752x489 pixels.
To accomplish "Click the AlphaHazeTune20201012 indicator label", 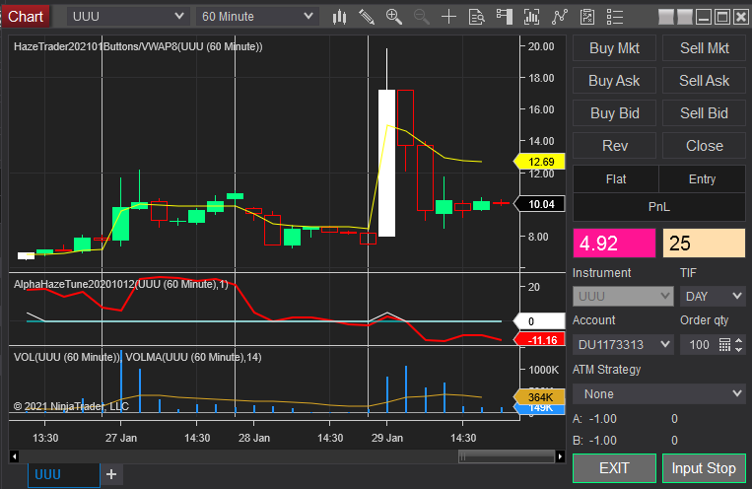I will click(121, 284).
